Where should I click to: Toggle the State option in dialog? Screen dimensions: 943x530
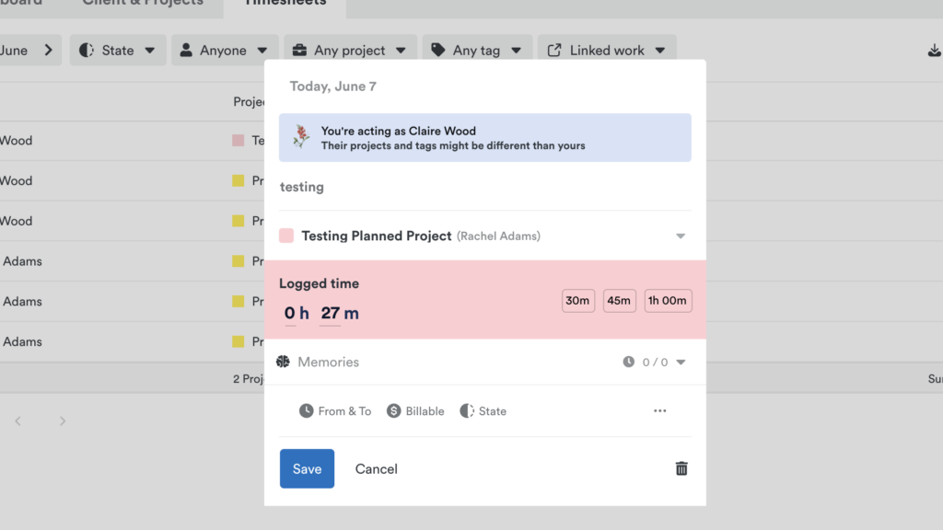tap(483, 411)
